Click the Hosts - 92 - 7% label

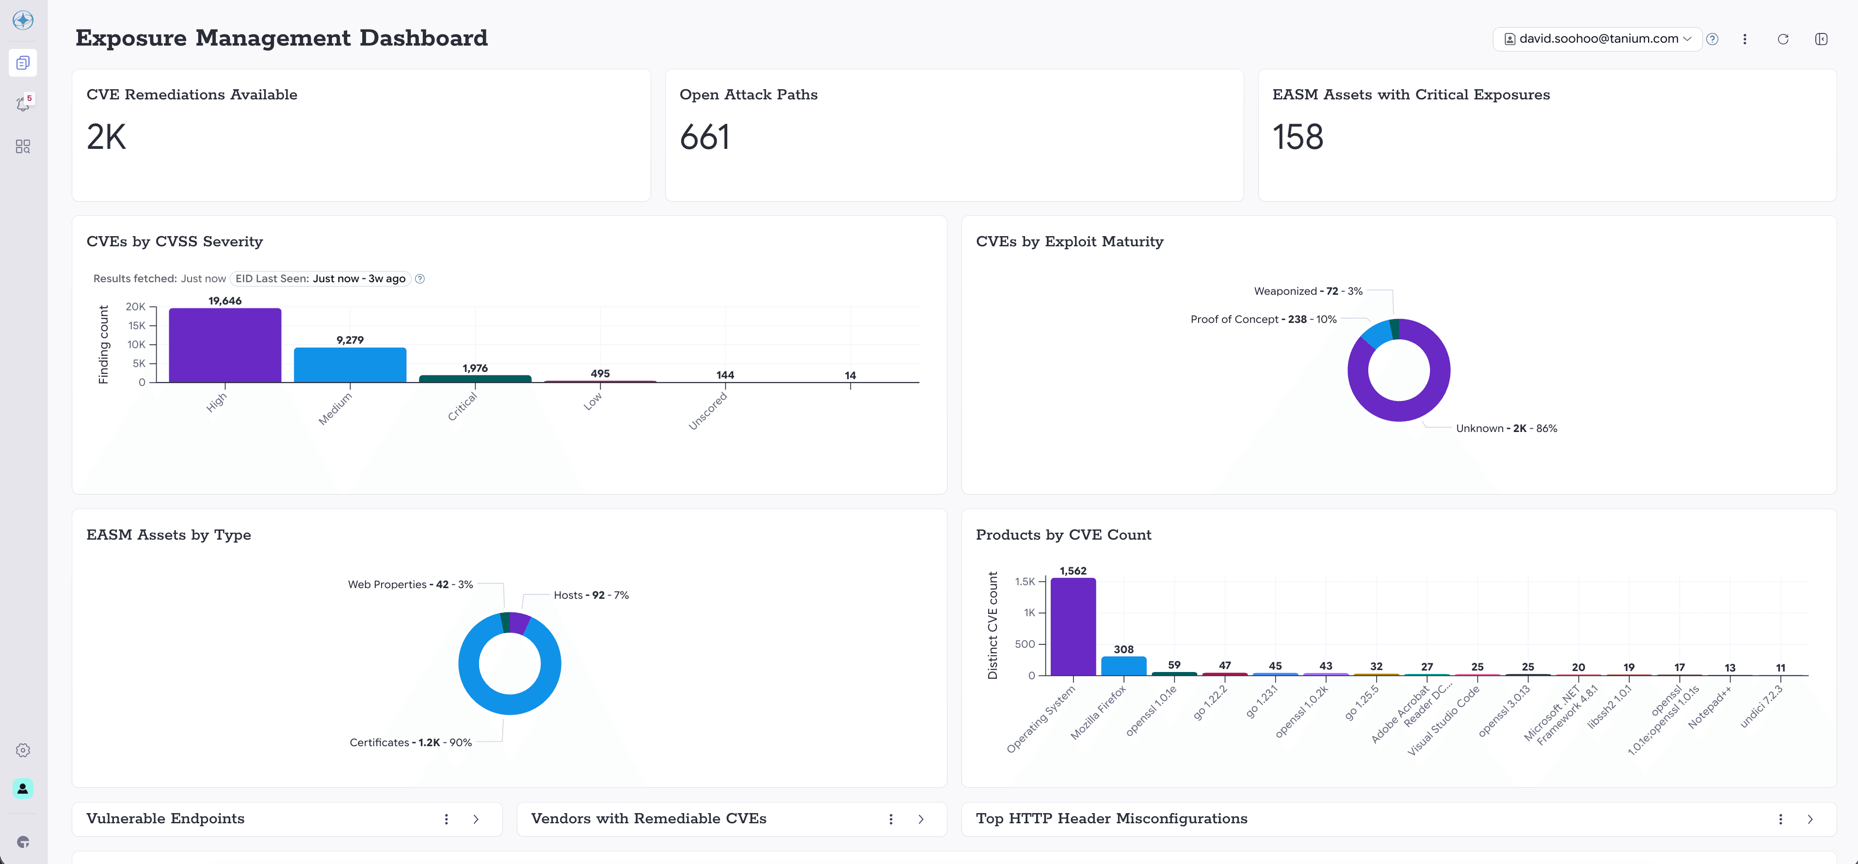(x=592, y=596)
